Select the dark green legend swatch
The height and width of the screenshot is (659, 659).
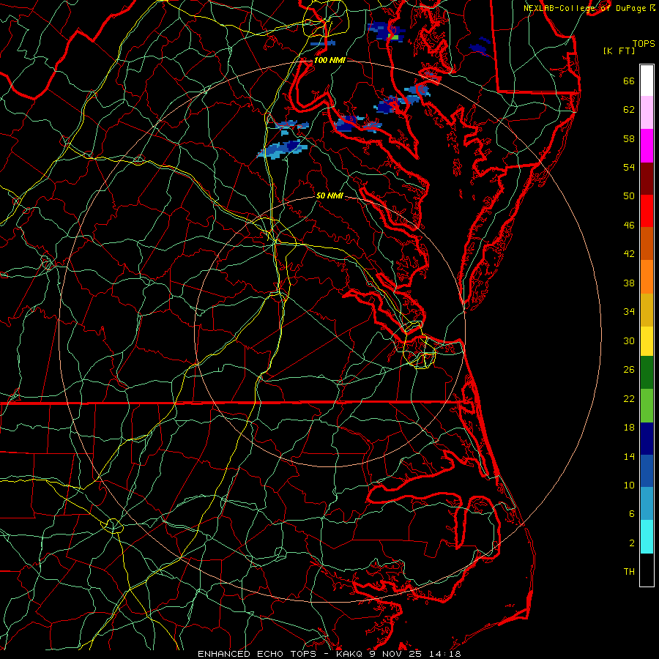[647, 373]
